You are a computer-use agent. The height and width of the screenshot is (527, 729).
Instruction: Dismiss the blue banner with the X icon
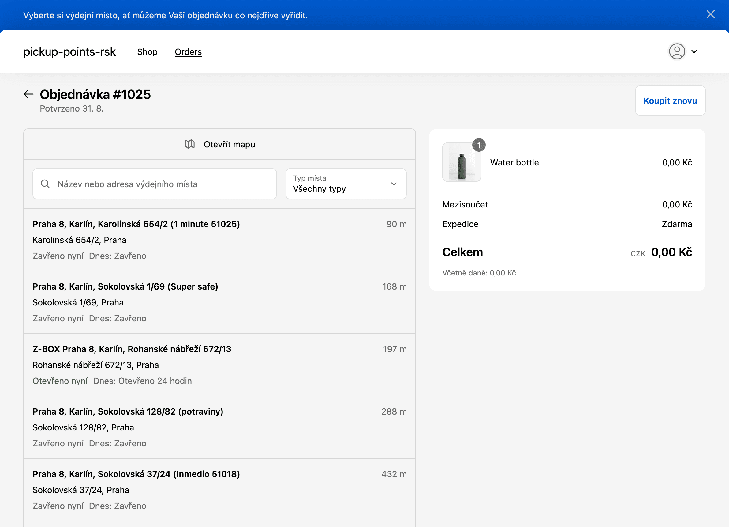click(x=710, y=14)
